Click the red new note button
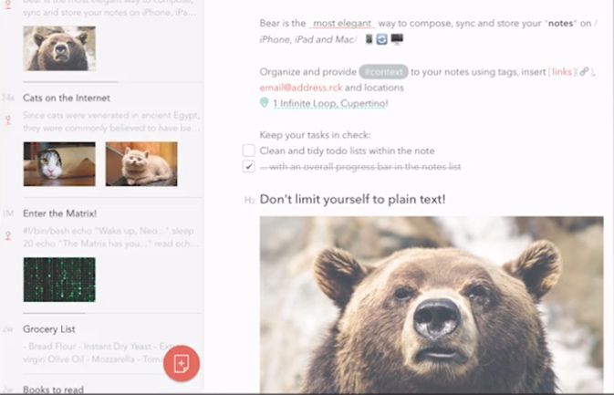614x395 pixels. pyautogui.click(x=182, y=364)
